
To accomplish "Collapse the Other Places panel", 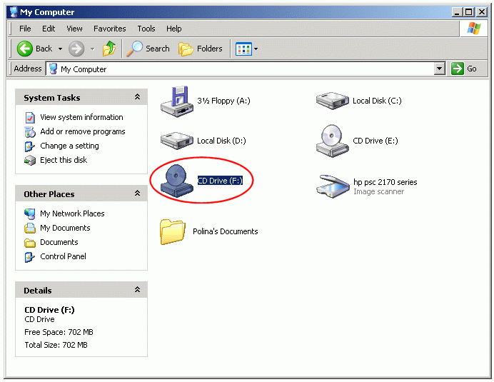I will point(137,194).
